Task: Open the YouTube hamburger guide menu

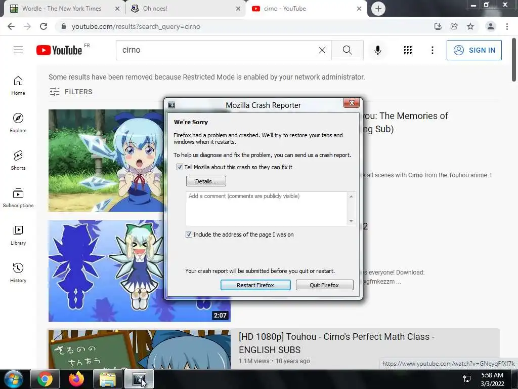Action: coord(18,50)
